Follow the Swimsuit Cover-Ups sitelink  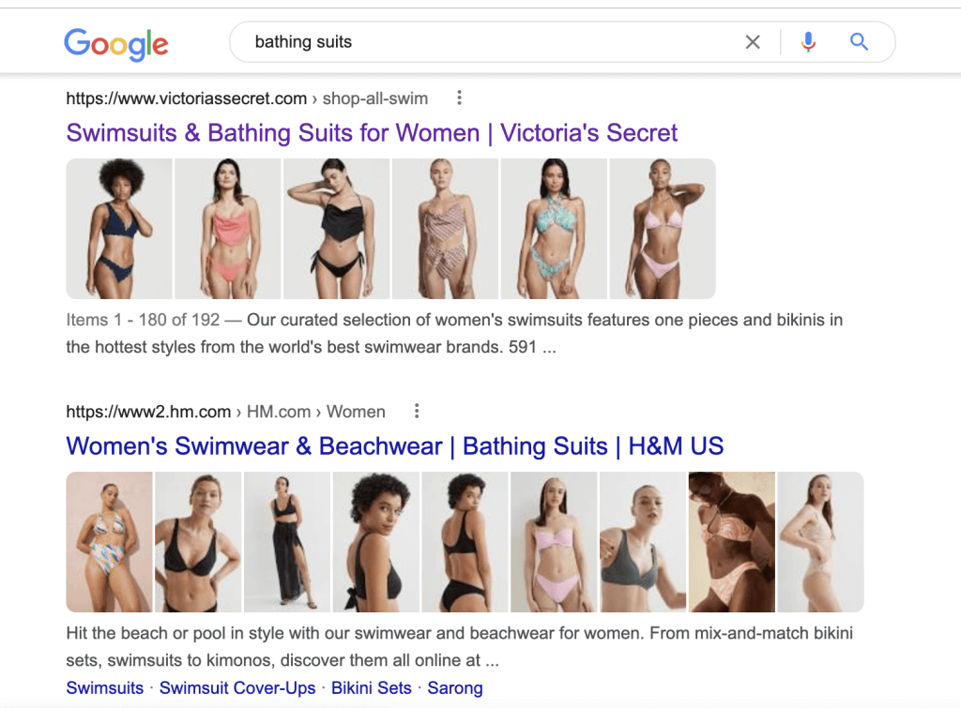[x=237, y=687]
